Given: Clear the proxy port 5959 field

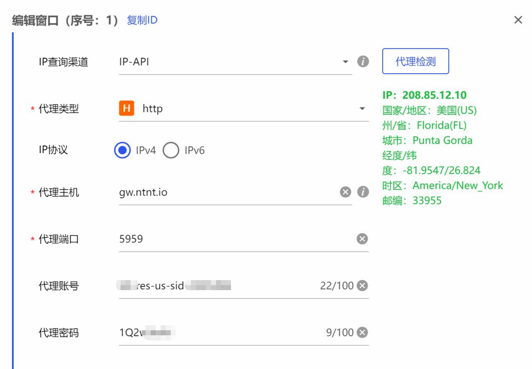Looking at the screenshot, I should click(x=362, y=239).
